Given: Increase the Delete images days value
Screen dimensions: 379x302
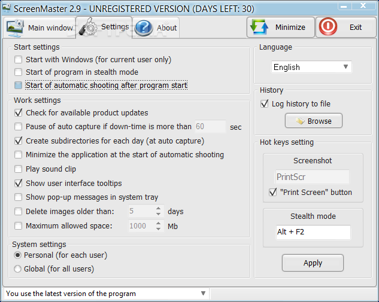Looking at the screenshot, I should click(x=158, y=208).
